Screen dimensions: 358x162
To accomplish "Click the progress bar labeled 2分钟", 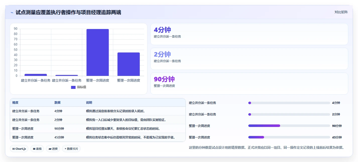I will (x=289, y=114).
